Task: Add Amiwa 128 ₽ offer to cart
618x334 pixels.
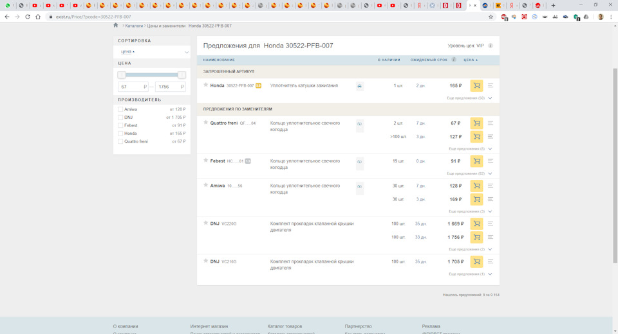Action: (476, 186)
